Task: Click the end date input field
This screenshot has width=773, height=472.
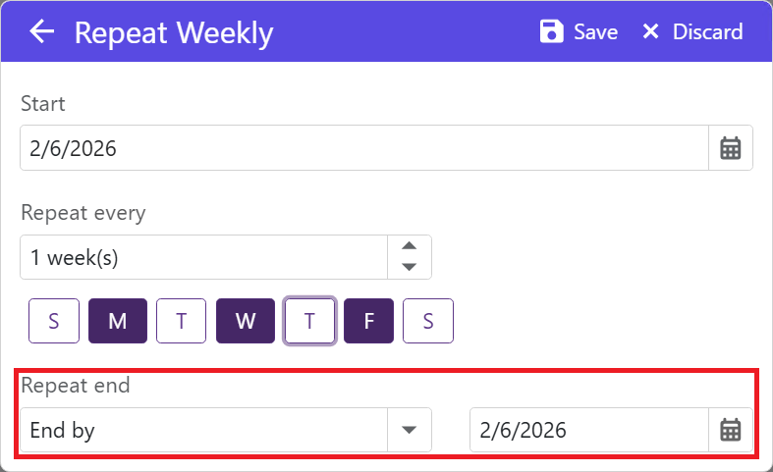Action: [588, 430]
